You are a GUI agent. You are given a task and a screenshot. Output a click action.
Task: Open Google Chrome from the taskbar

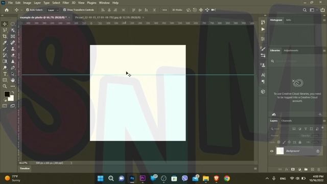227,178
